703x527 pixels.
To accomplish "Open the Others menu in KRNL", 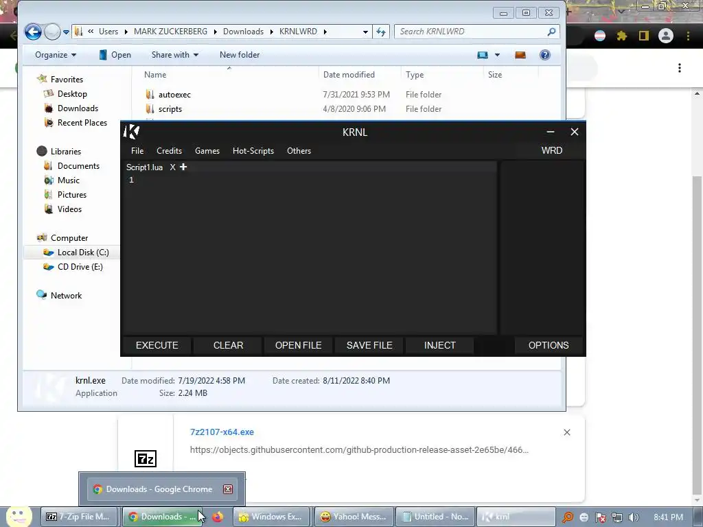I will pyautogui.click(x=299, y=150).
